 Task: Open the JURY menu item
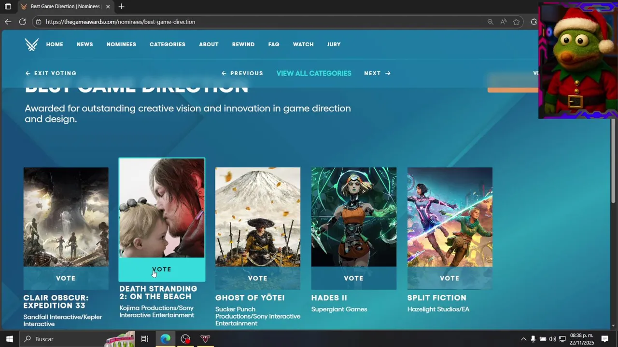(x=334, y=44)
